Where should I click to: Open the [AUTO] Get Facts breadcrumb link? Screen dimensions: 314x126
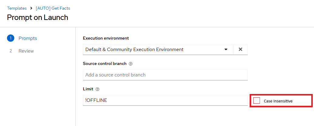pos(53,8)
